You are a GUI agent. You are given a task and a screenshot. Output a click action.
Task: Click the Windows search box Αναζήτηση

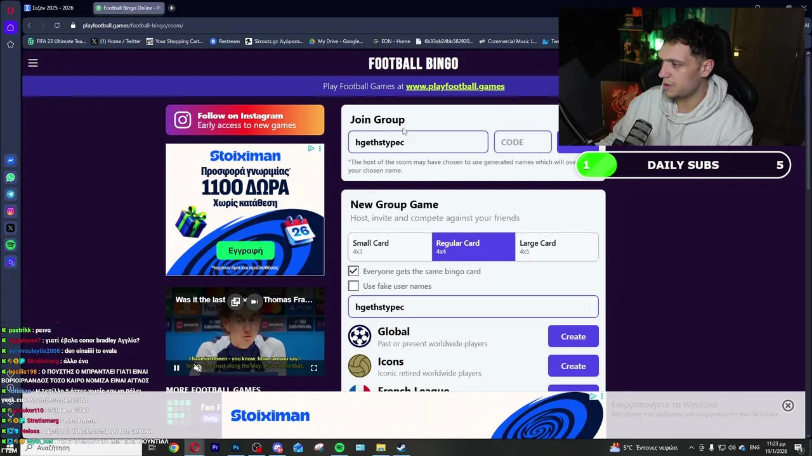(81, 448)
